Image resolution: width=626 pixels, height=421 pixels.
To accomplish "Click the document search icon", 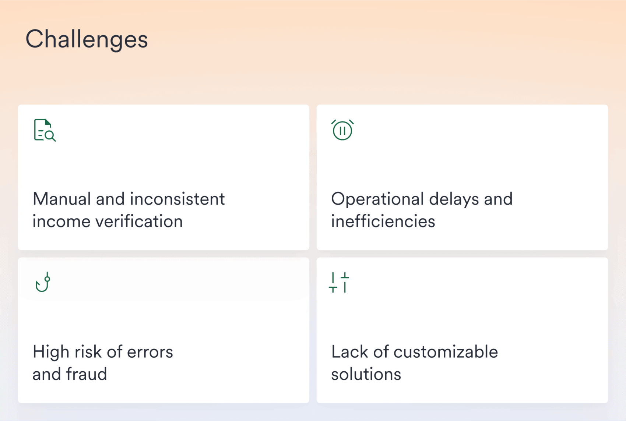I will click(x=44, y=130).
